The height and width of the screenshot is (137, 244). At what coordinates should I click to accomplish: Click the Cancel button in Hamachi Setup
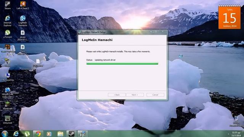(155, 95)
